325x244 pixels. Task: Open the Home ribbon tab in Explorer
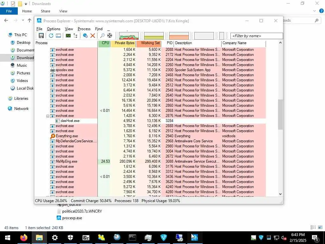pyautogui.click(x=27, y=11)
